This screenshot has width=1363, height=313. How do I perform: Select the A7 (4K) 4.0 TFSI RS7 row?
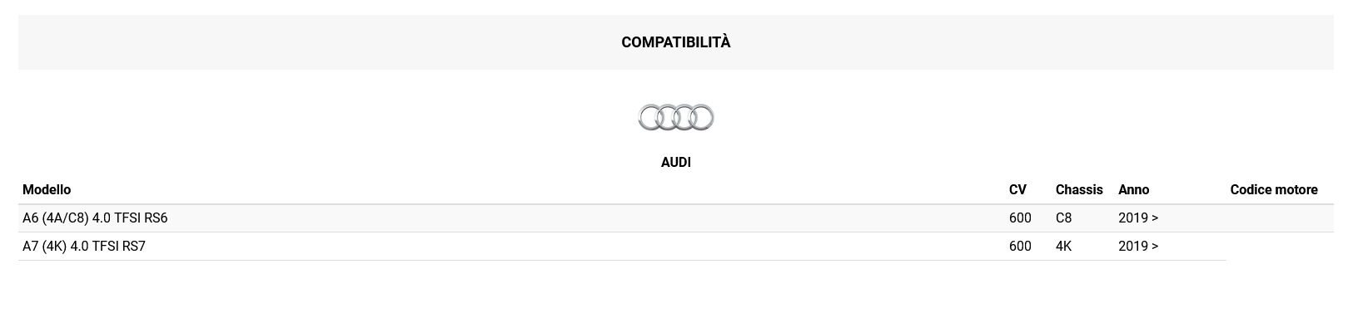[622, 247]
